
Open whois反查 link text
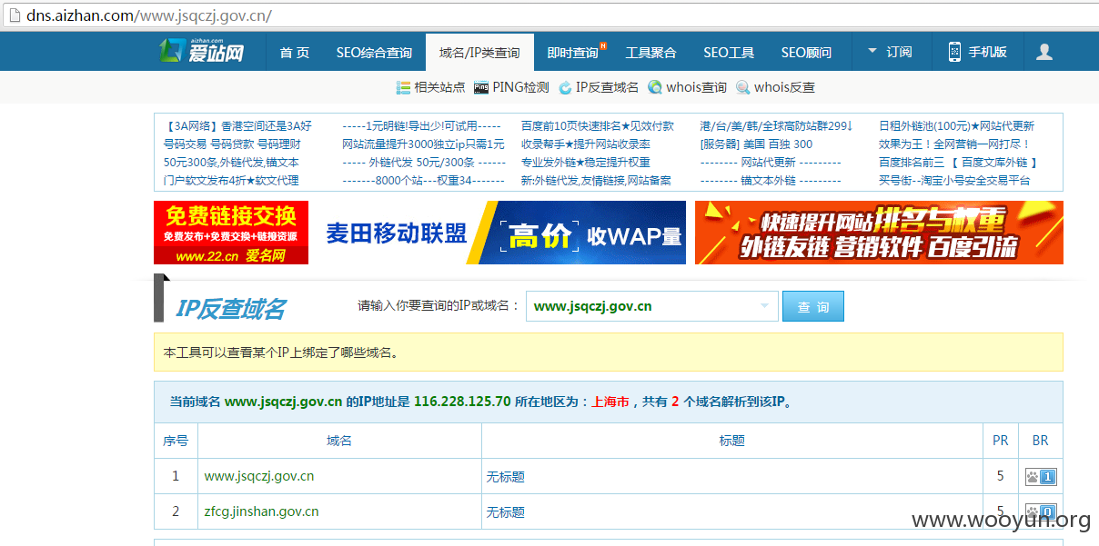point(784,88)
